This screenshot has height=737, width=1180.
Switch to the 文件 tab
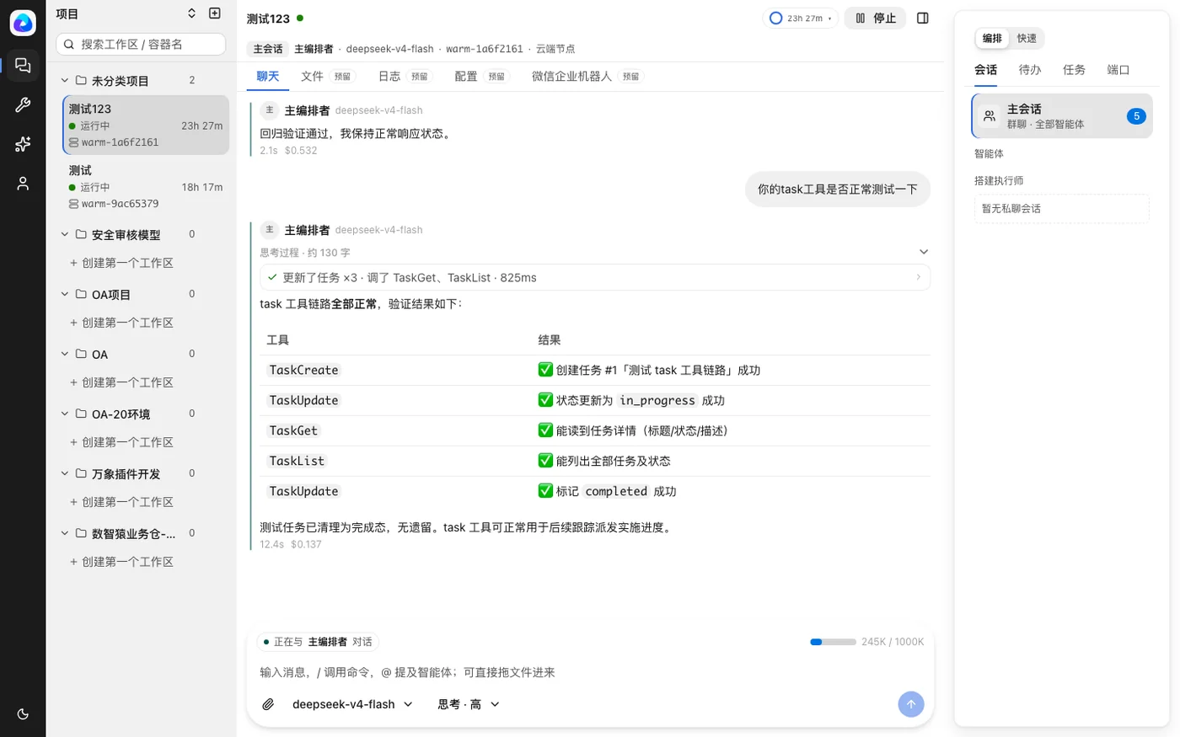(327, 76)
